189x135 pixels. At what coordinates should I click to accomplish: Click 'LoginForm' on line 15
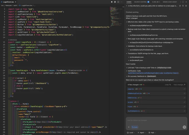coord(26,42)
